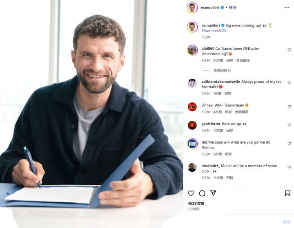View translation of 37_levi's comment
The width and height of the screenshot is (294, 228).
coord(242,112)
